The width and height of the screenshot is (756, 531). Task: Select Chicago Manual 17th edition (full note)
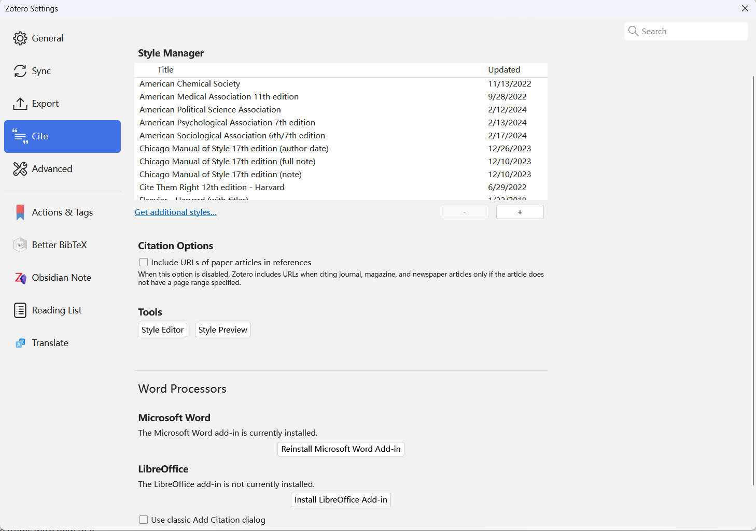pyautogui.click(x=341, y=162)
